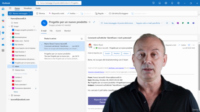Select the Eventi group tab
Viewport: 200px width, 112px height.
click(58, 31)
